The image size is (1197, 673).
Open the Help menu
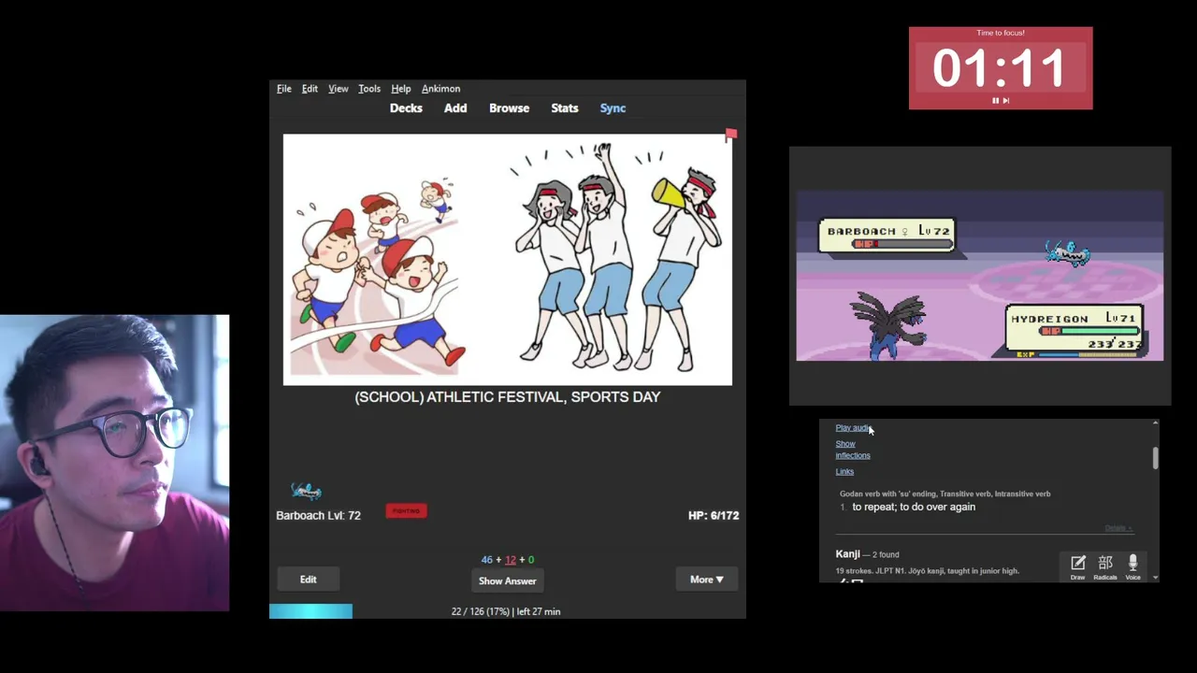pyautogui.click(x=401, y=89)
